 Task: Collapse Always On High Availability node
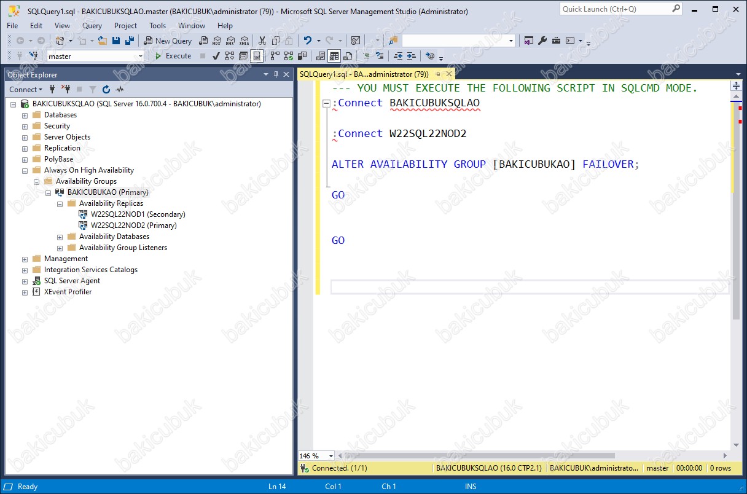coord(25,171)
